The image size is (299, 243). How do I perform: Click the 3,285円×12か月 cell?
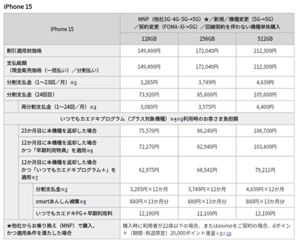[149, 189]
